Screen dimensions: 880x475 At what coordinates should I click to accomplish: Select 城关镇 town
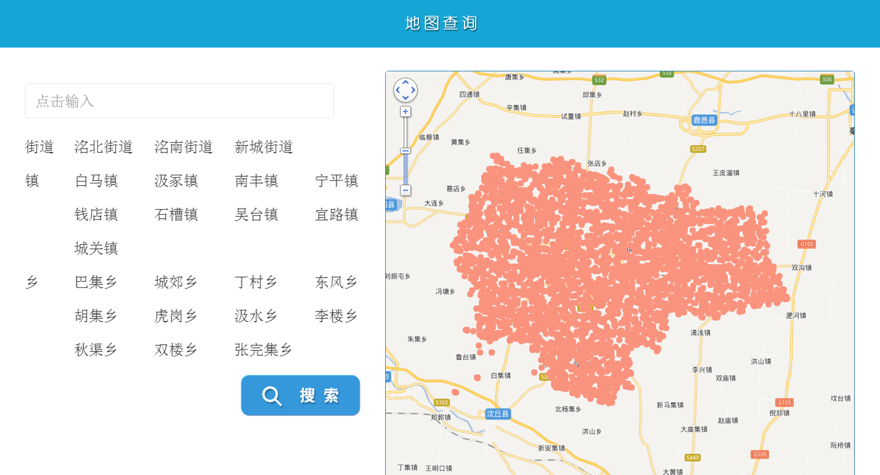coord(96,249)
